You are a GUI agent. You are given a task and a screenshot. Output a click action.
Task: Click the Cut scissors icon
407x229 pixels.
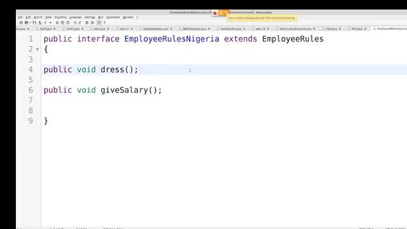coord(57,23)
